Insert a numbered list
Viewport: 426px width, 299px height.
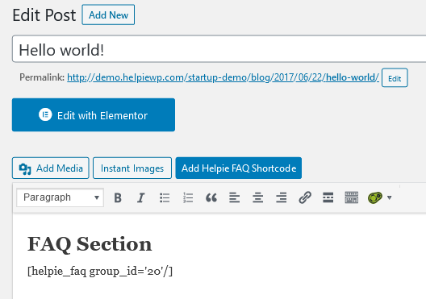pos(188,197)
